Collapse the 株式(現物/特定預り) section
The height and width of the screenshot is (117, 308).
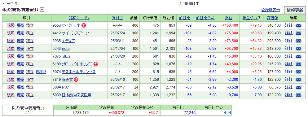[42, 10]
